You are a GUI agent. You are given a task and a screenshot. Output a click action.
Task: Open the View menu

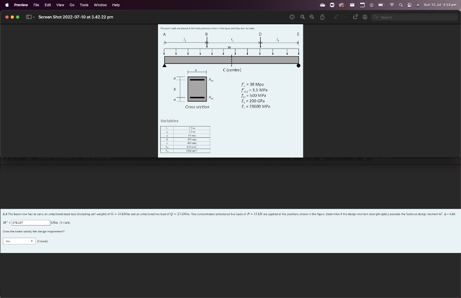click(59, 5)
